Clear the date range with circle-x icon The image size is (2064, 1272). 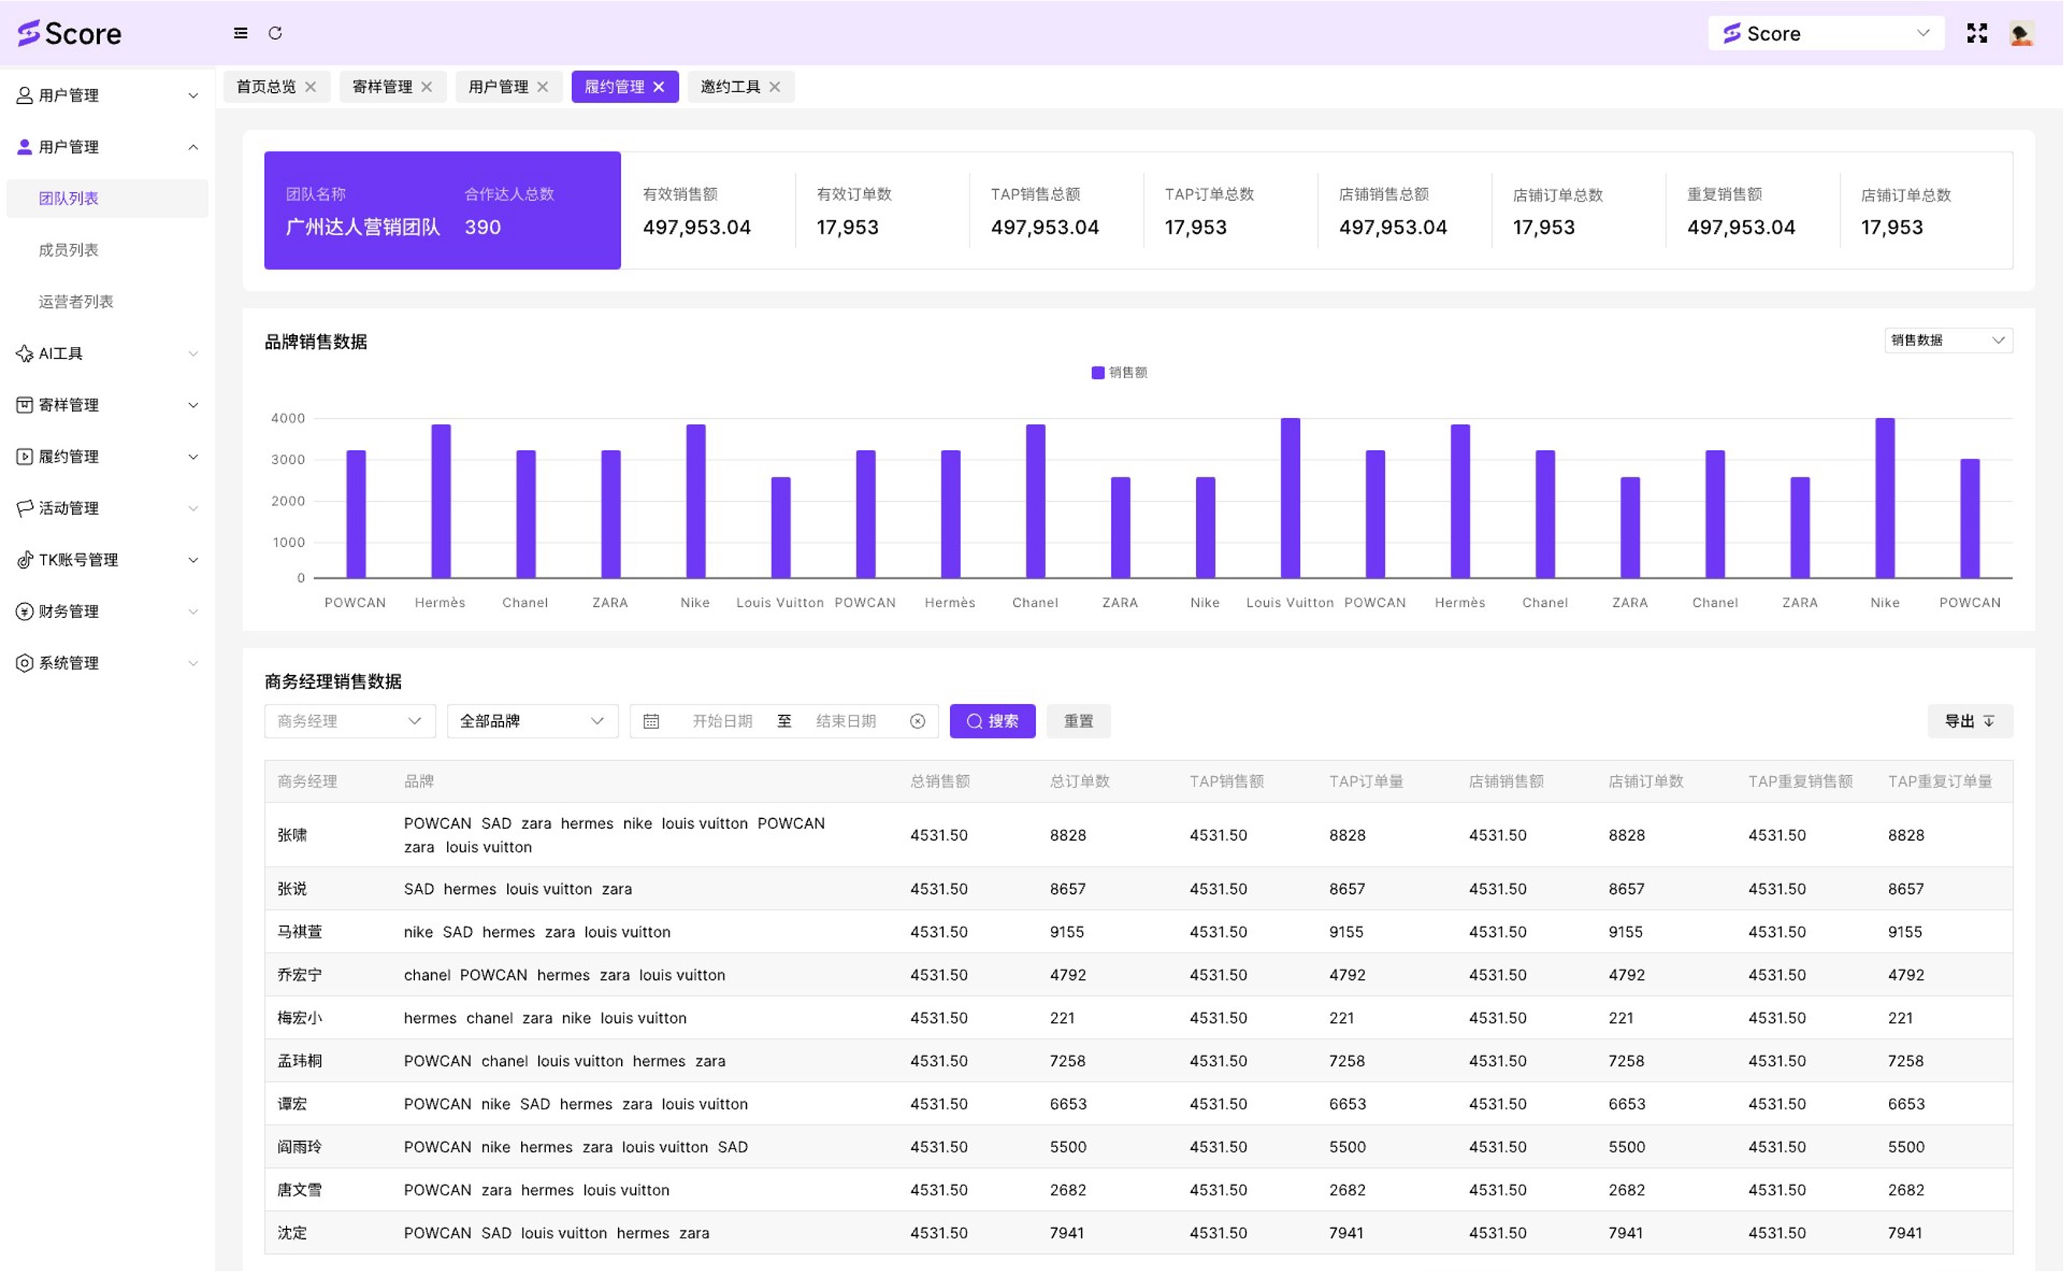pyautogui.click(x=918, y=722)
